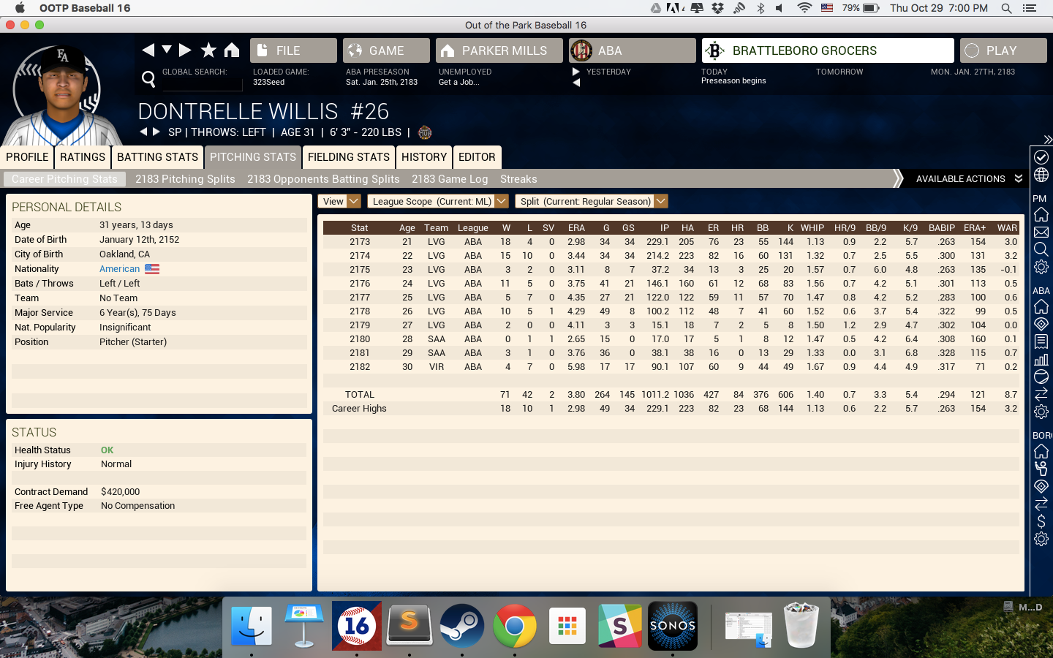Select 2183 Game Log subtab
The width and height of the screenshot is (1053, 658).
[x=450, y=179]
